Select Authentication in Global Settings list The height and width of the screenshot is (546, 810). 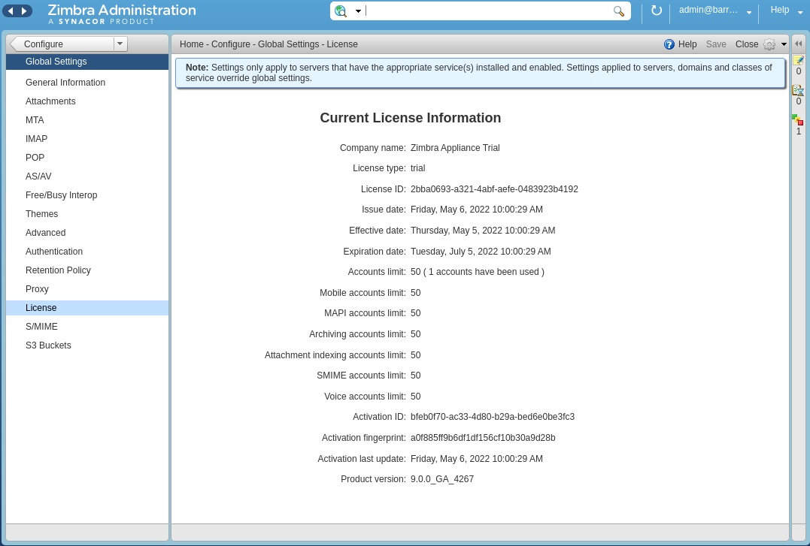[x=54, y=252]
